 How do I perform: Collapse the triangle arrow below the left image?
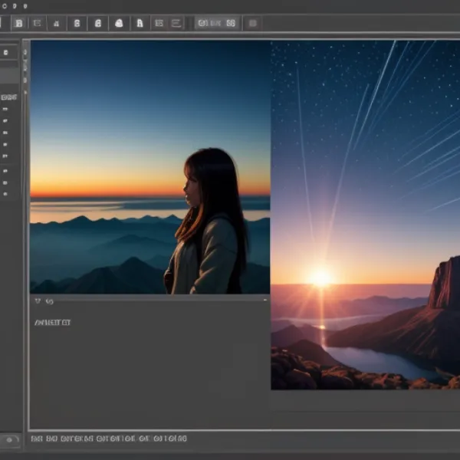tap(37, 302)
